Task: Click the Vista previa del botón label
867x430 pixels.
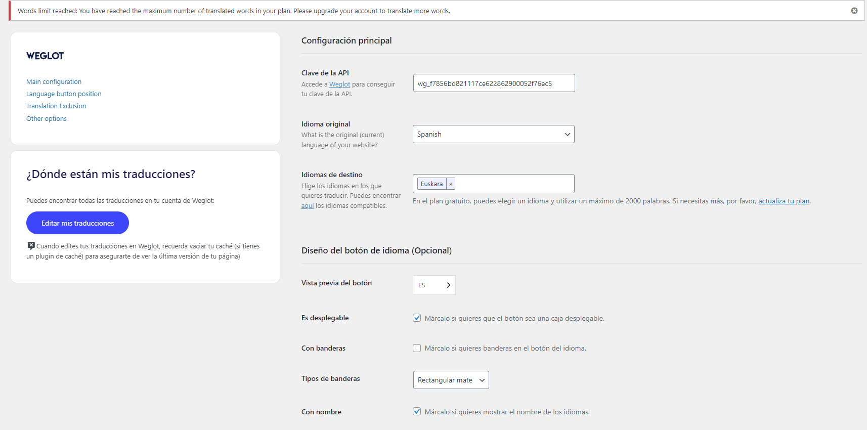Action: coord(336,283)
